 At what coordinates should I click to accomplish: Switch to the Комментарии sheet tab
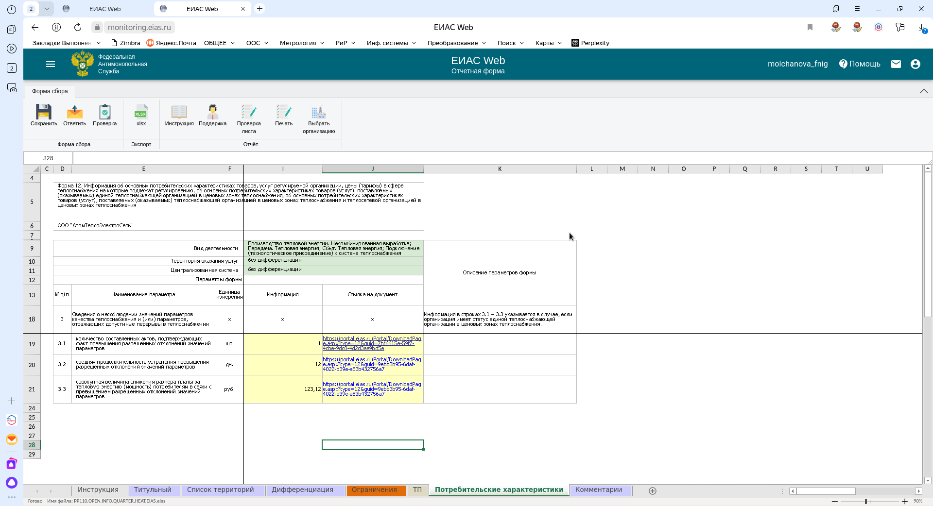click(x=598, y=490)
